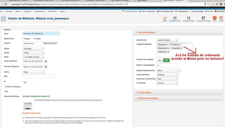
Task: Click the module newspaper thumbnail image
Action: pyautogui.click(x=27, y=106)
